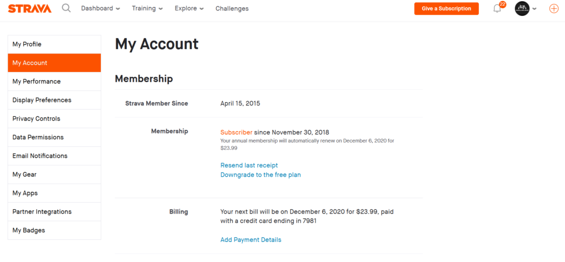The image size is (565, 262).
Task: Go to My Gear section
Action: (x=55, y=174)
